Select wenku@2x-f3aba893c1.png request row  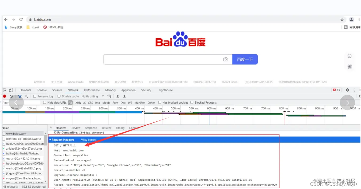(x=23, y=169)
